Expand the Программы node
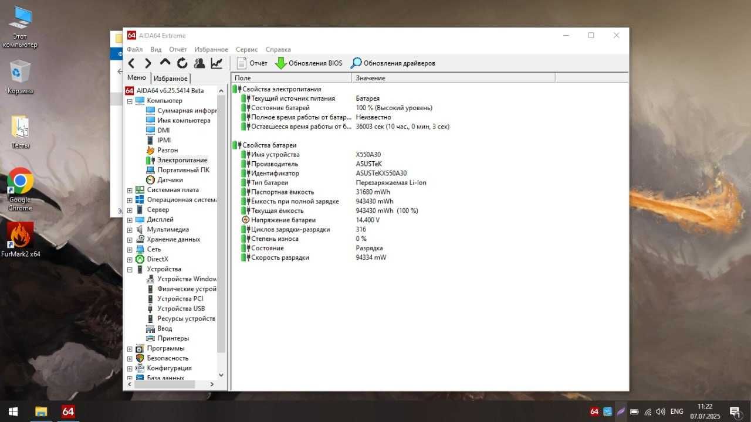This screenshot has height=422, width=751. coord(130,348)
